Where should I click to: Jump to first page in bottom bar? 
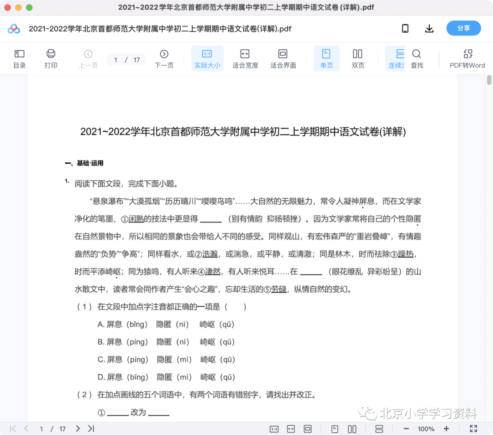pyautogui.click(x=13, y=429)
